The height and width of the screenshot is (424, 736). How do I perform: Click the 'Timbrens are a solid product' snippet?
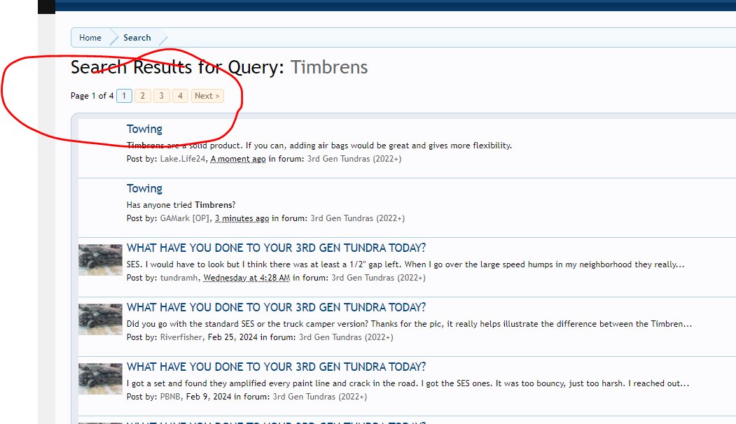pos(319,146)
